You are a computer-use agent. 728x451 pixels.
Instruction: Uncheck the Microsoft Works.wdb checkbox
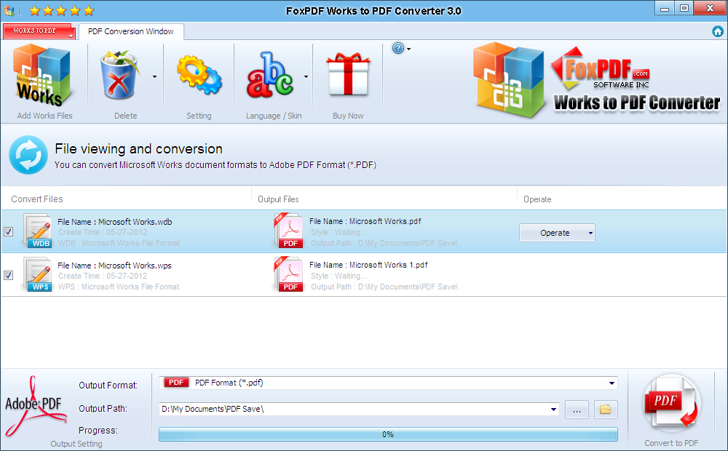8,231
